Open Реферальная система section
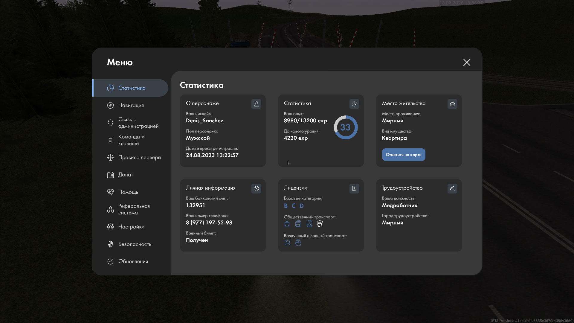This screenshot has height=323, width=574. (133, 209)
